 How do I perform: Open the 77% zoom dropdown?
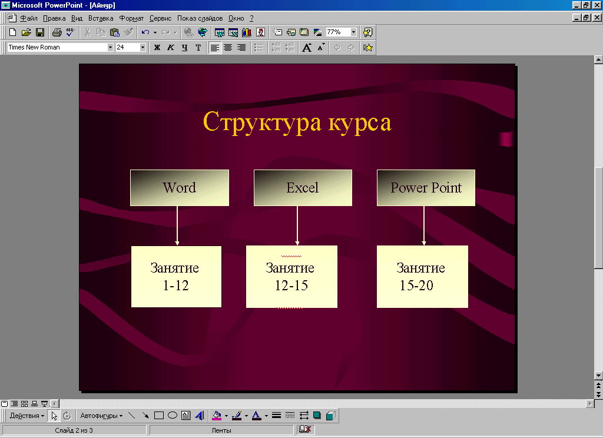pos(353,32)
